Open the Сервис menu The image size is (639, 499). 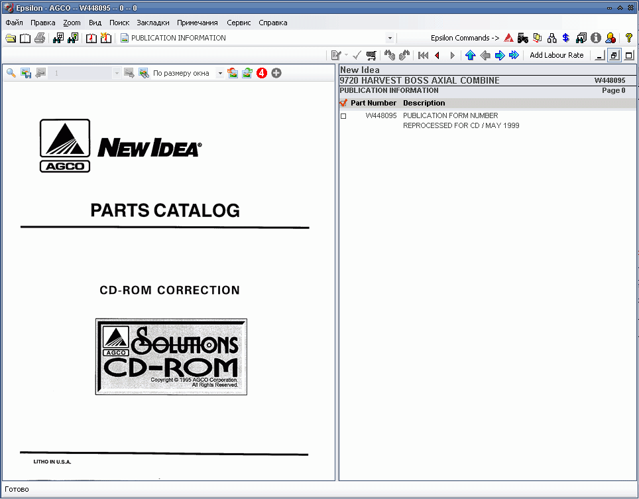239,22
